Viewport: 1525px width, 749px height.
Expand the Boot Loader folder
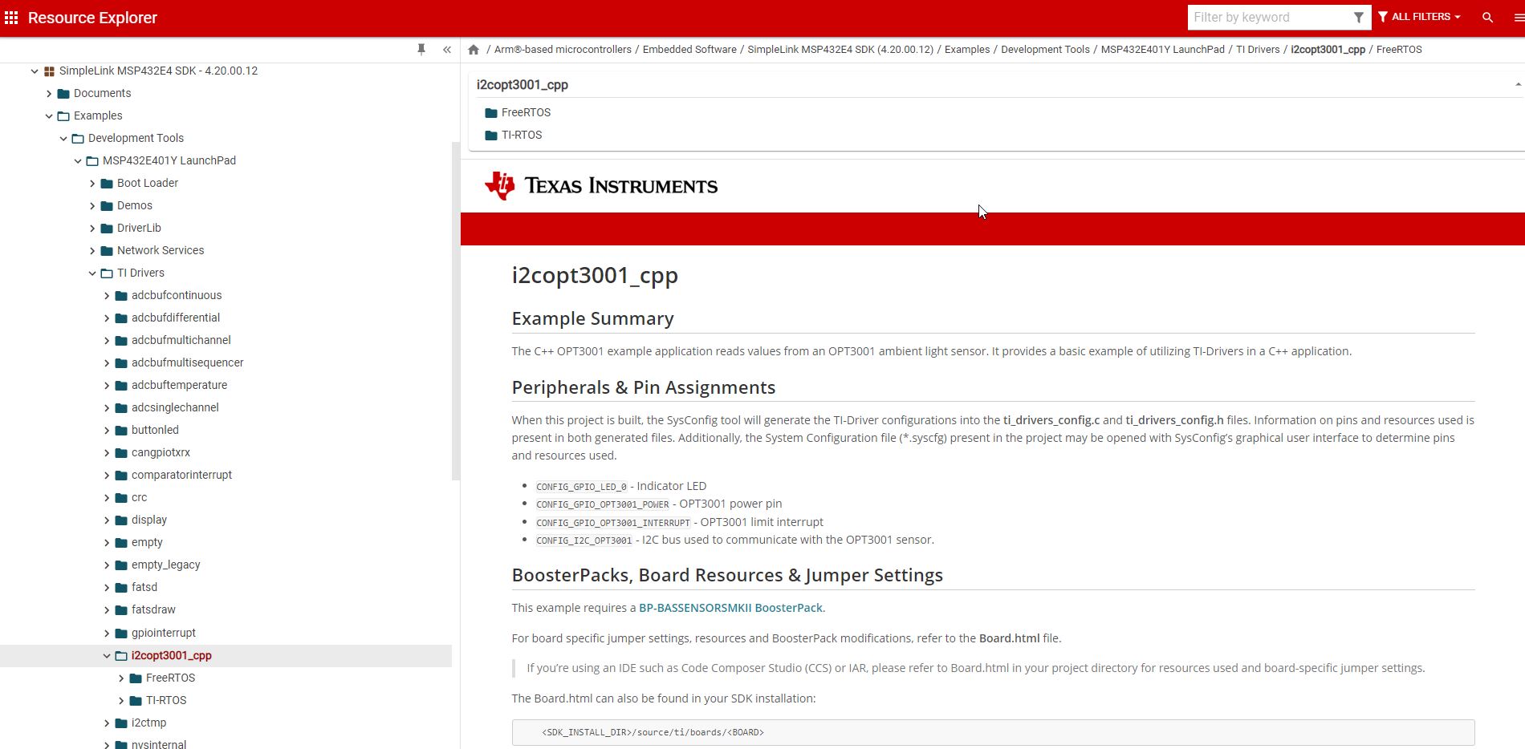click(92, 184)
